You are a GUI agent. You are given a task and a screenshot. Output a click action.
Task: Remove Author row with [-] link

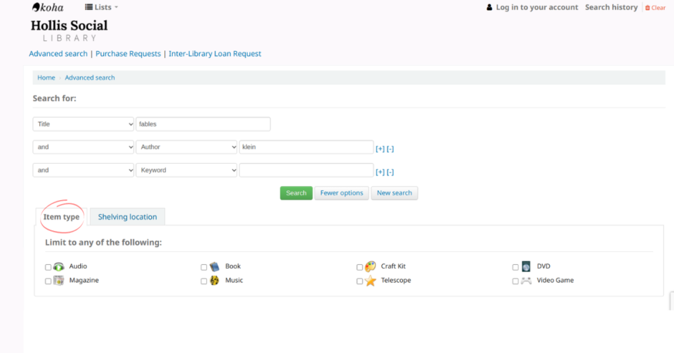[390, 149]
